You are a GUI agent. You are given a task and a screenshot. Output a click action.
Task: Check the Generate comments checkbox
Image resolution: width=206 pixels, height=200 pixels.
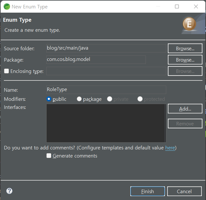tap(49, 156)
